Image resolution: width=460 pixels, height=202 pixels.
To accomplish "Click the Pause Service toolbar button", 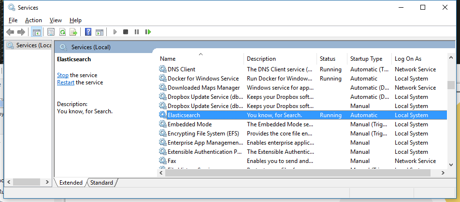I will point(137,32).
